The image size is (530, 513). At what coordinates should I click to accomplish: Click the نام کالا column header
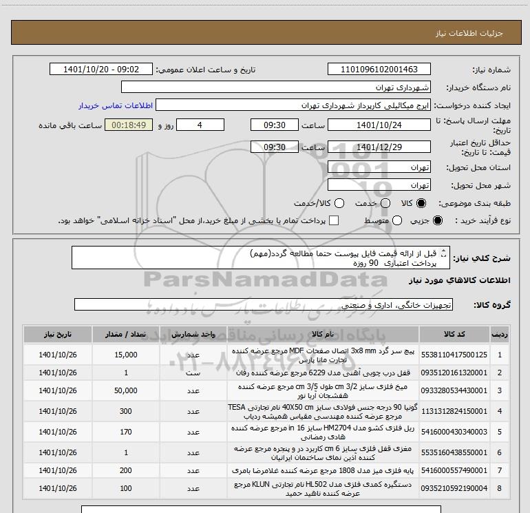323,334
